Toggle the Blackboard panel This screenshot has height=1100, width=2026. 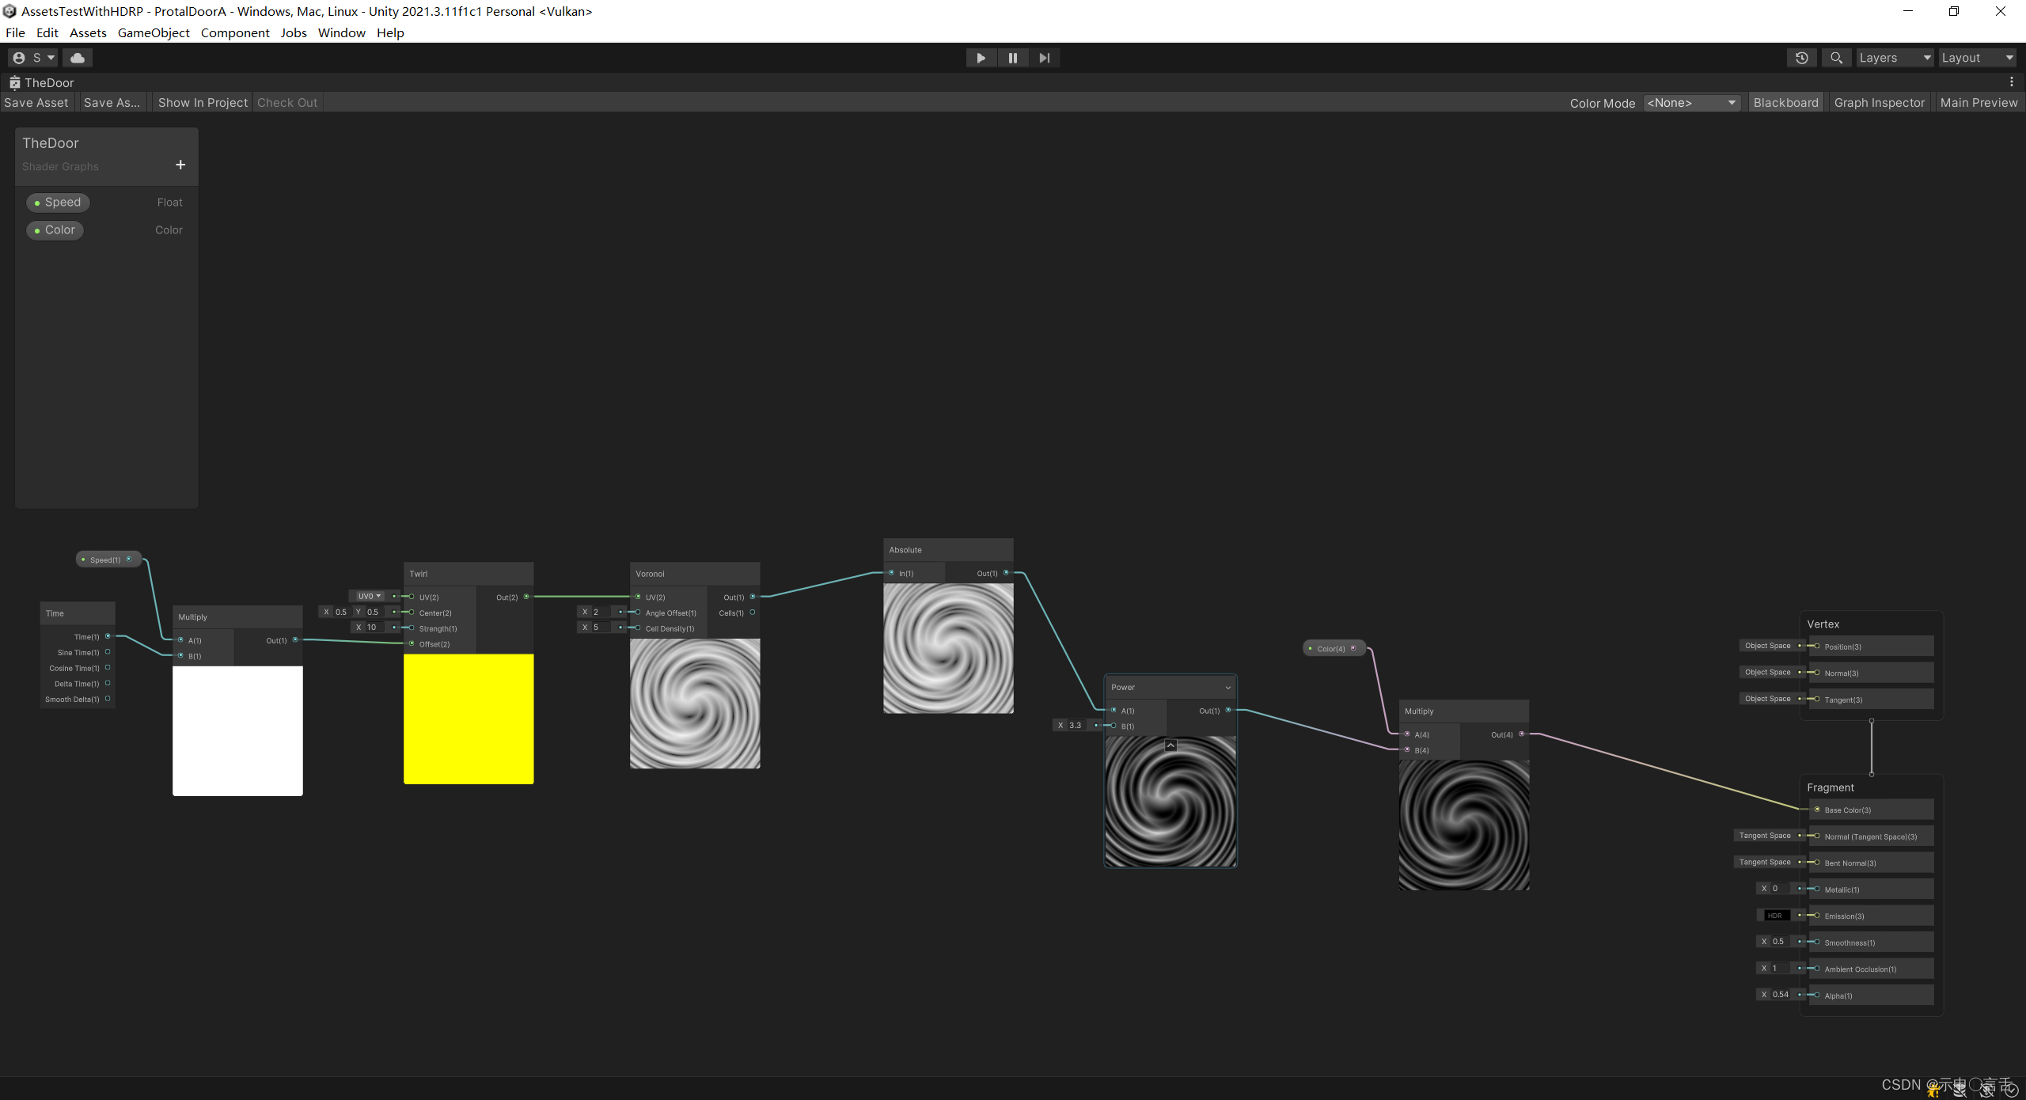point(1786,102)
